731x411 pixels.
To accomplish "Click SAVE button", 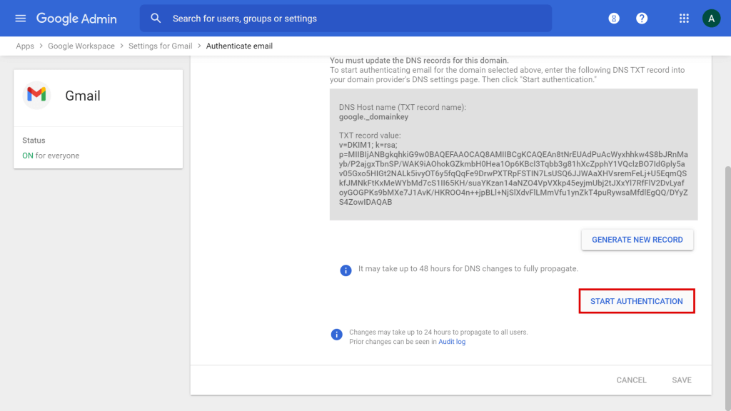I will coord(682,380).
